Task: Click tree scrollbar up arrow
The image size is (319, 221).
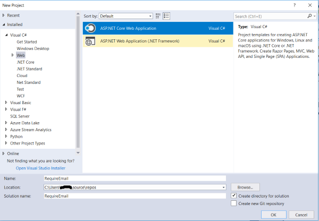Action: (x=78, y=14)
